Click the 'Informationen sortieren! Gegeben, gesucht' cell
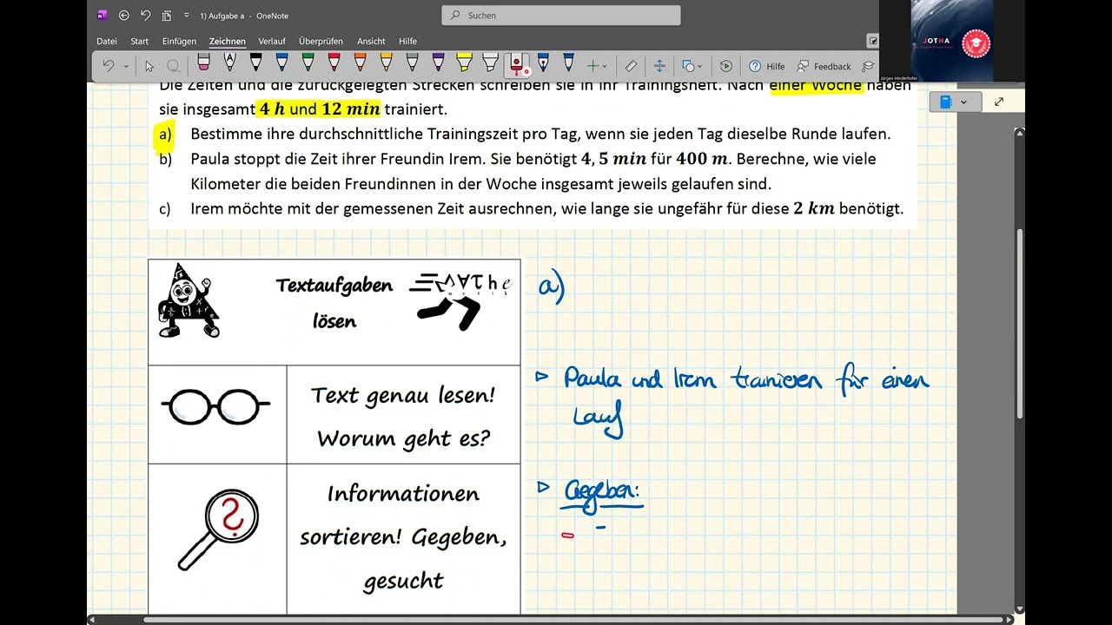The height and width of the screenshot is (625, 1112). (403, 537)
